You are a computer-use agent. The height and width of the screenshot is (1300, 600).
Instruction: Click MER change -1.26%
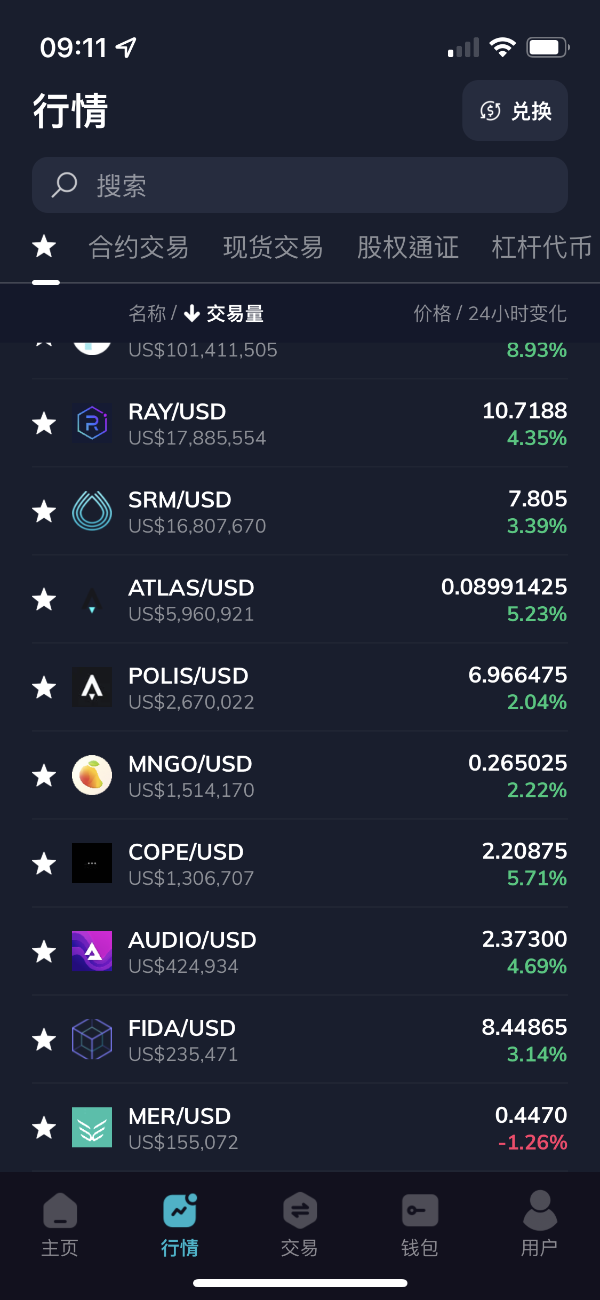[532, 1143]
